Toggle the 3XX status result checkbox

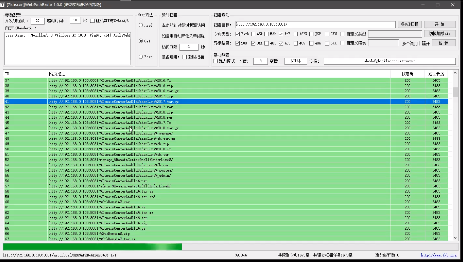coord(253,43)
